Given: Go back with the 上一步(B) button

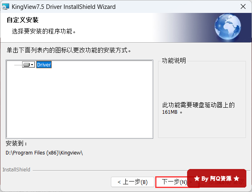Looking at the screenshot, I should (x=133, y=182).
